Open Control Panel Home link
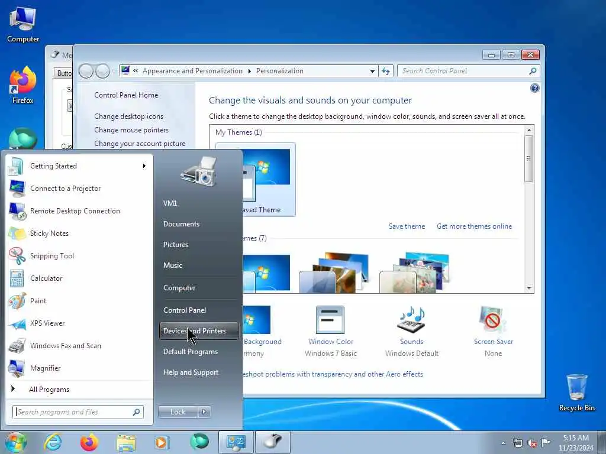This screenshot has width=606, height=454. click(126, 95)
